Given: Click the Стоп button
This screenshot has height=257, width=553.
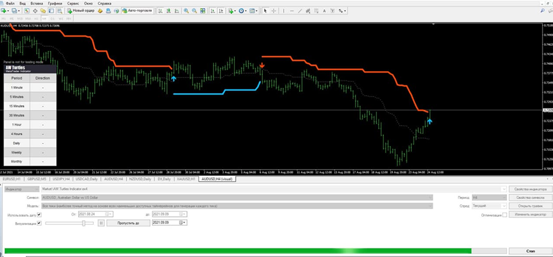Looking at the screenshot, I should (530, 250).
